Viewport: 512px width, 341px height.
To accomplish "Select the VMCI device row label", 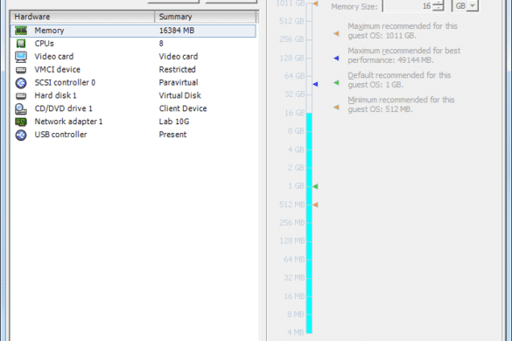I will [58, 70].
